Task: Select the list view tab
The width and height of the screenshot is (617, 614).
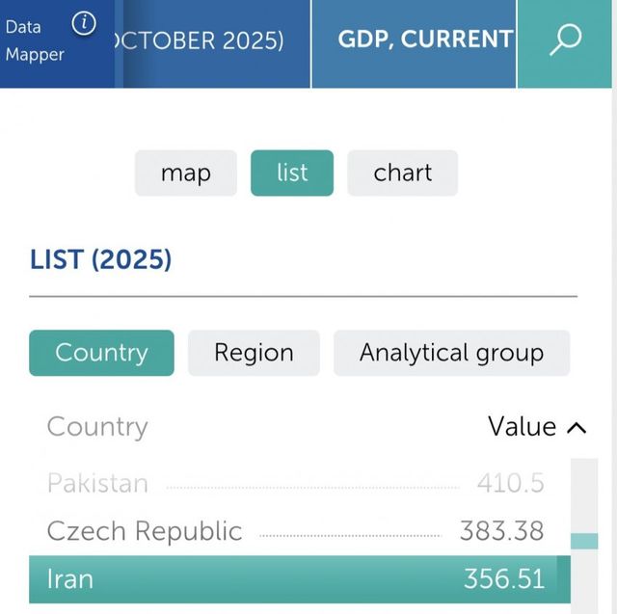Action: click(292, 174)
